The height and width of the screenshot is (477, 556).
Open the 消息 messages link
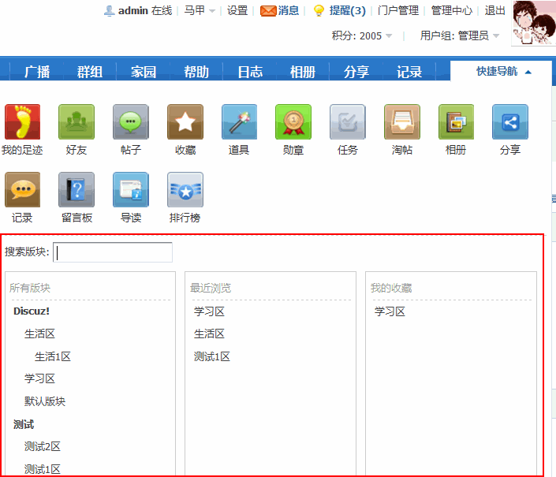(289, 10)
